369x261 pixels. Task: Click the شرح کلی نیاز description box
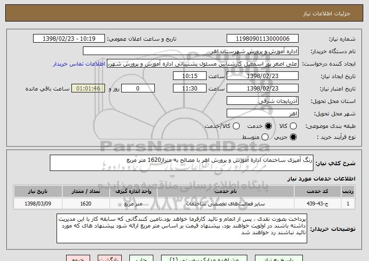point(182,163)
